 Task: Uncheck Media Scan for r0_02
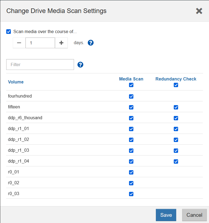[x=131, y=183]
